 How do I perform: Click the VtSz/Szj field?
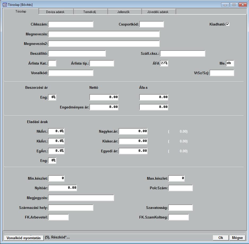point(222,73)
